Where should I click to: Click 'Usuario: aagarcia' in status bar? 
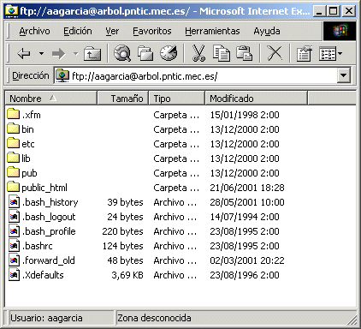tap(46, 318)
